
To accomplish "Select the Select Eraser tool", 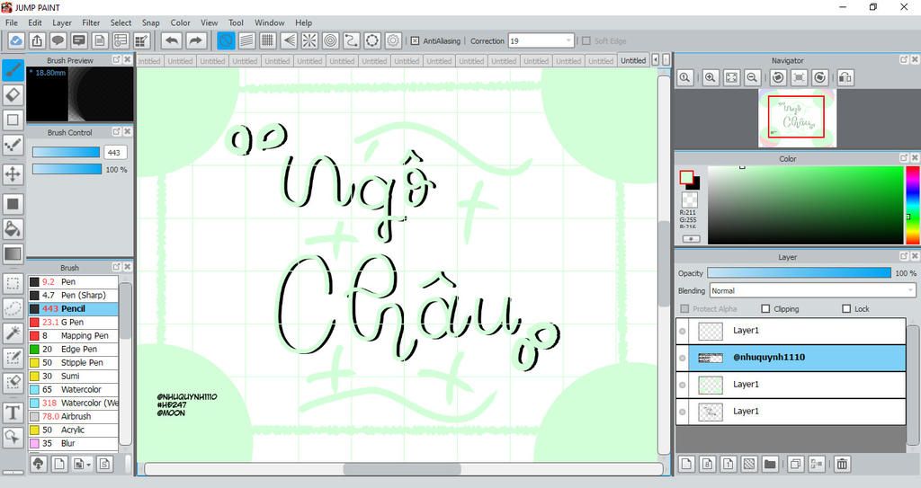I will coord(13,382).
